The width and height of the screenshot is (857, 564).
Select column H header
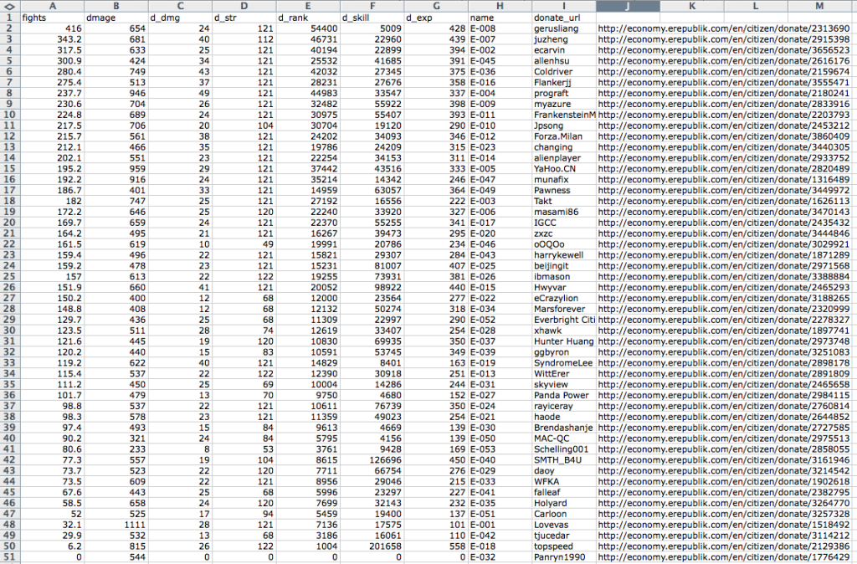(x=499, y=5)
